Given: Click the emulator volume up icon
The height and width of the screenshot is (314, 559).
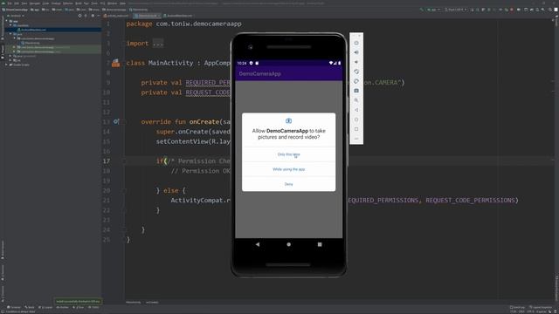Looking at the screenshot, I should tap(356, 52).
